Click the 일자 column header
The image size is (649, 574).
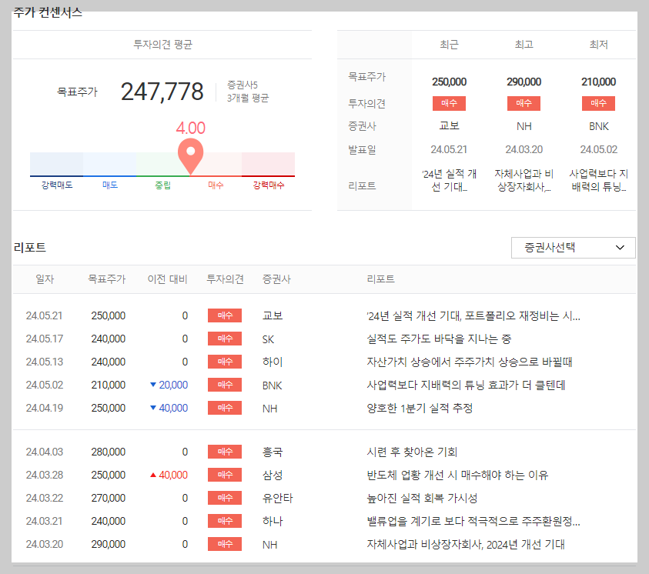point(45,279)
